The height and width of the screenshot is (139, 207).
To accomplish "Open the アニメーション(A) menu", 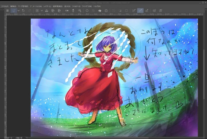I will pyautogui.click(x=36, y=6).
